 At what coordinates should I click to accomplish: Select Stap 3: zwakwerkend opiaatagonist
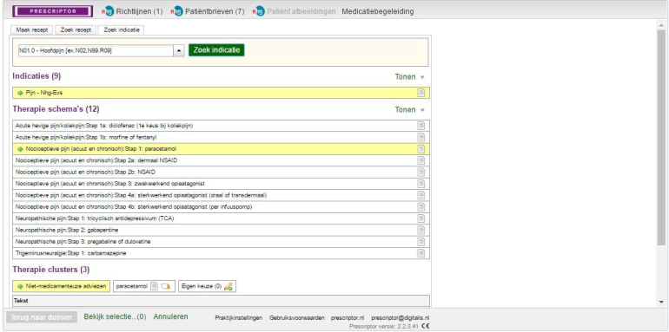[x=221, y=184]
